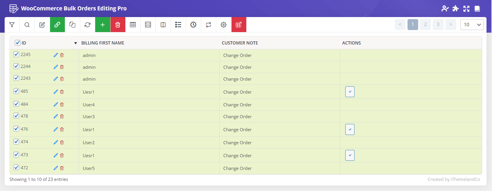Open settings gear icon in toolbar
The width and height of the screenshot is (492, 191).
(x=223, y=25)
